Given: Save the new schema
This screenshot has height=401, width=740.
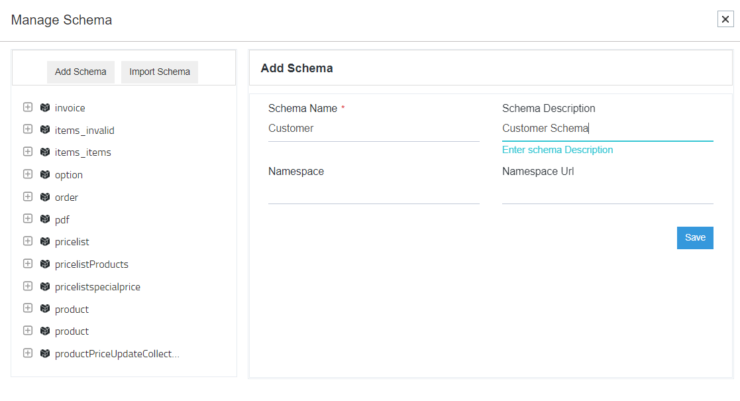Looking at the screenshot, I should [x=694, y=238].
